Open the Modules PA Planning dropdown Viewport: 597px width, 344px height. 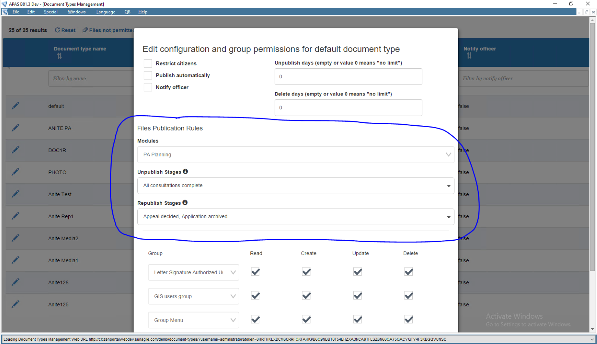pos(296,154)
